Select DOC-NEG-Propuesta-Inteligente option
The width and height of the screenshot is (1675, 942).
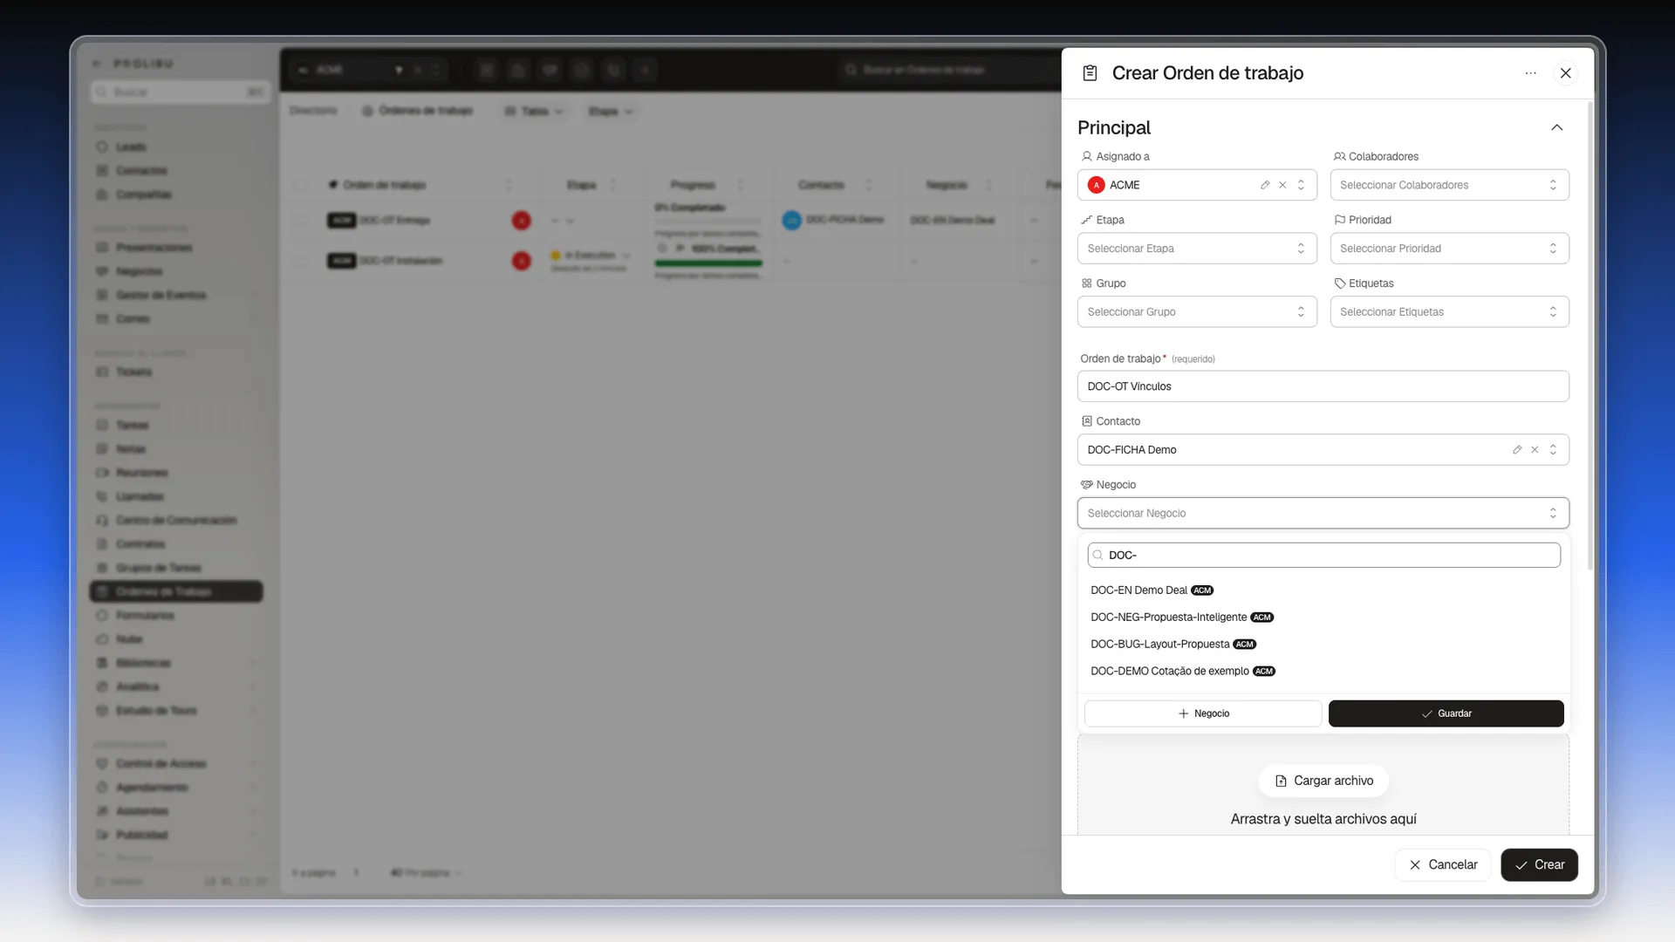pyautogui.click(x=1323, y=618)
